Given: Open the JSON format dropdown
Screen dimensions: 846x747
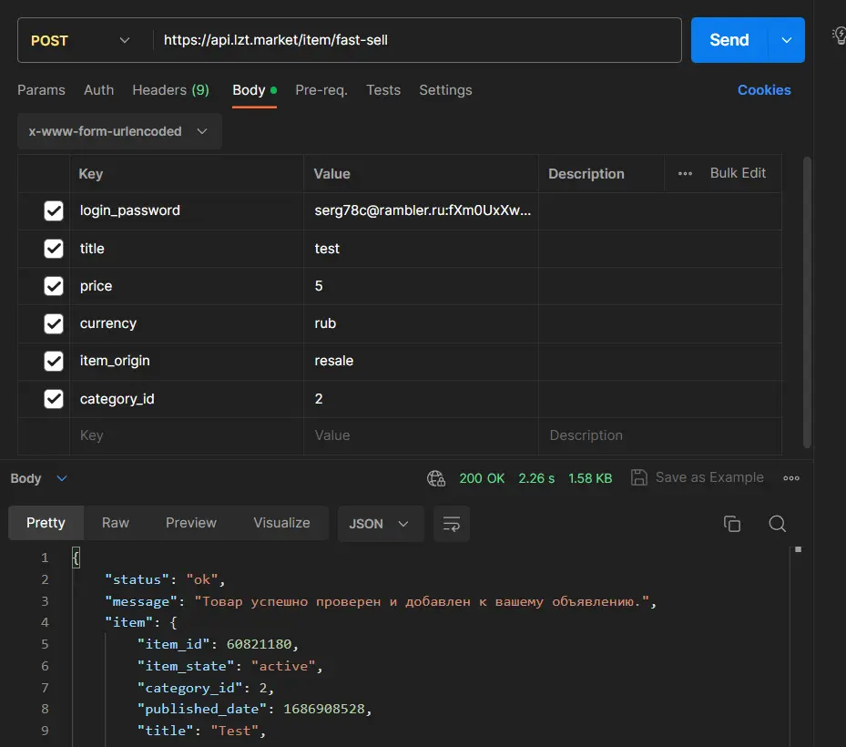Looking at the screenshot, I should click(x=380, y=524).
